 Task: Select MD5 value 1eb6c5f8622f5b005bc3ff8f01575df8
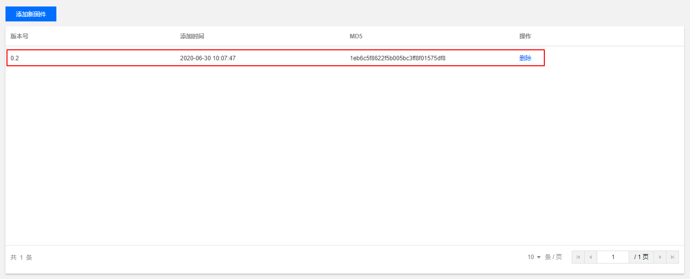398,58
